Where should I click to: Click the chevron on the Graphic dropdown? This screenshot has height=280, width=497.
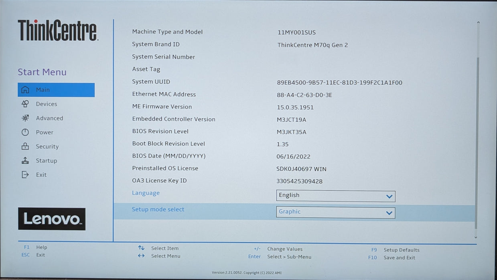(x=389, y=213)
